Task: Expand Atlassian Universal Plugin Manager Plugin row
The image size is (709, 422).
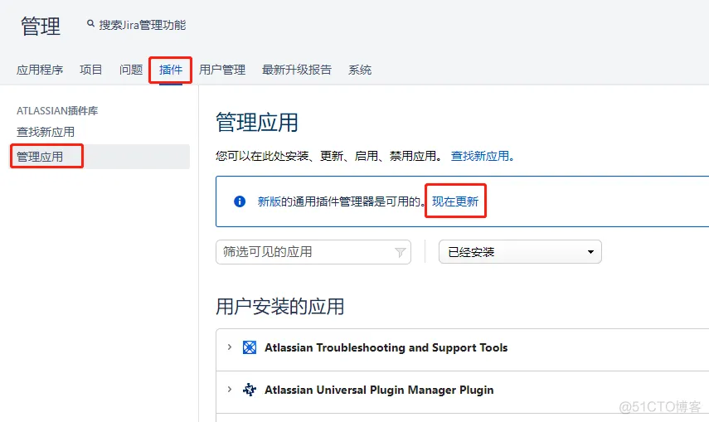Action: [x=230, y=389]
